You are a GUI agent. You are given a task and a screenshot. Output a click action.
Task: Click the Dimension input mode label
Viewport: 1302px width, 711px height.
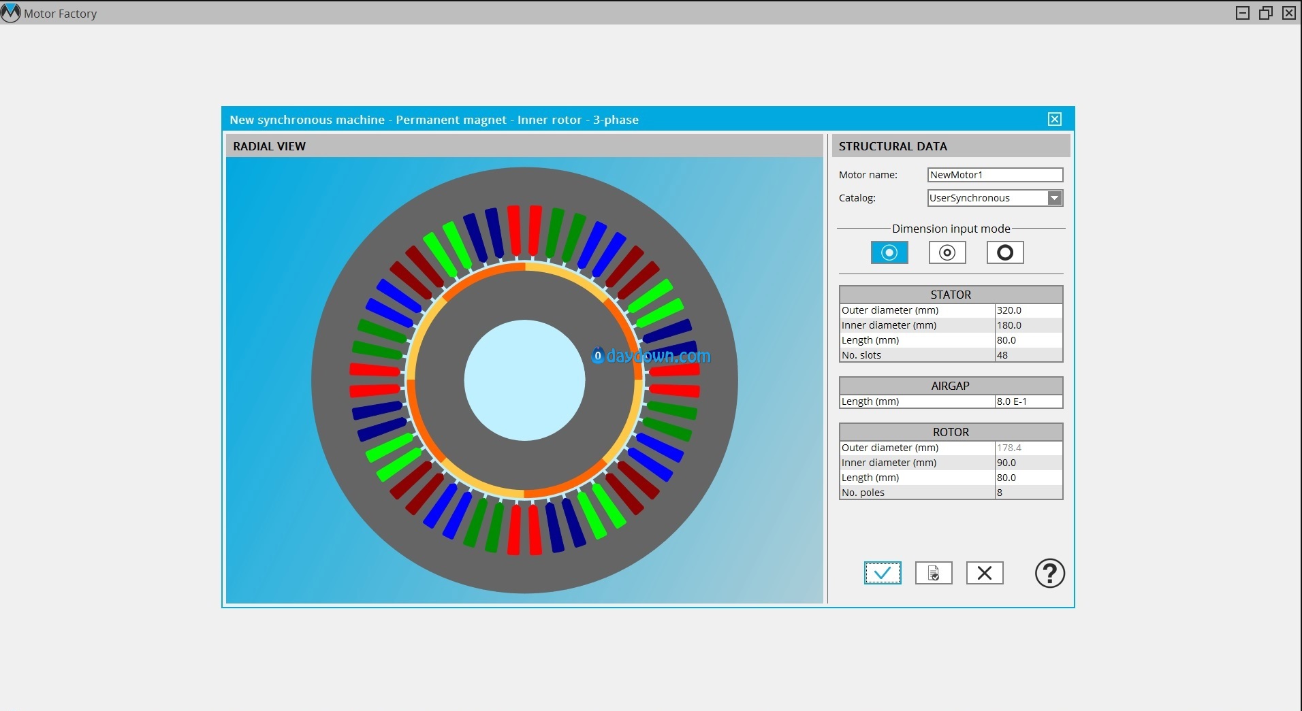[951, 229]
